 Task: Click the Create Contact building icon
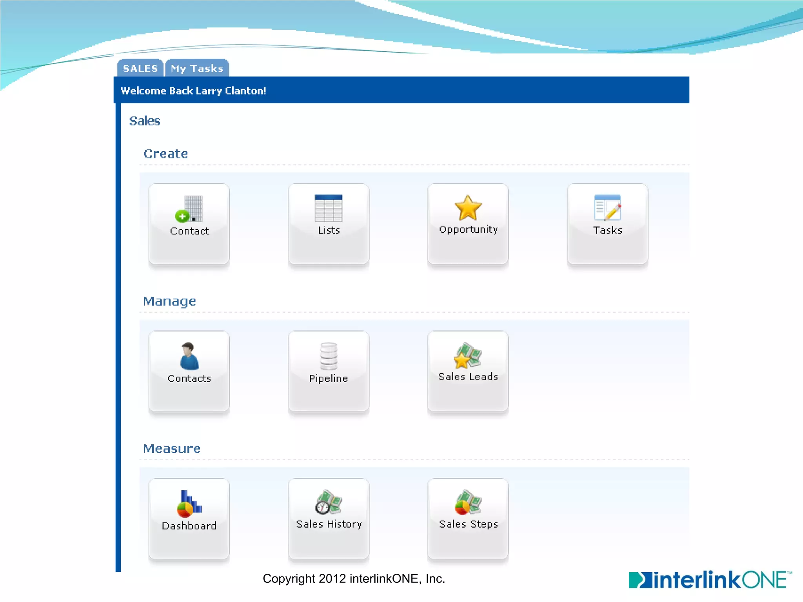coord(189,209)
